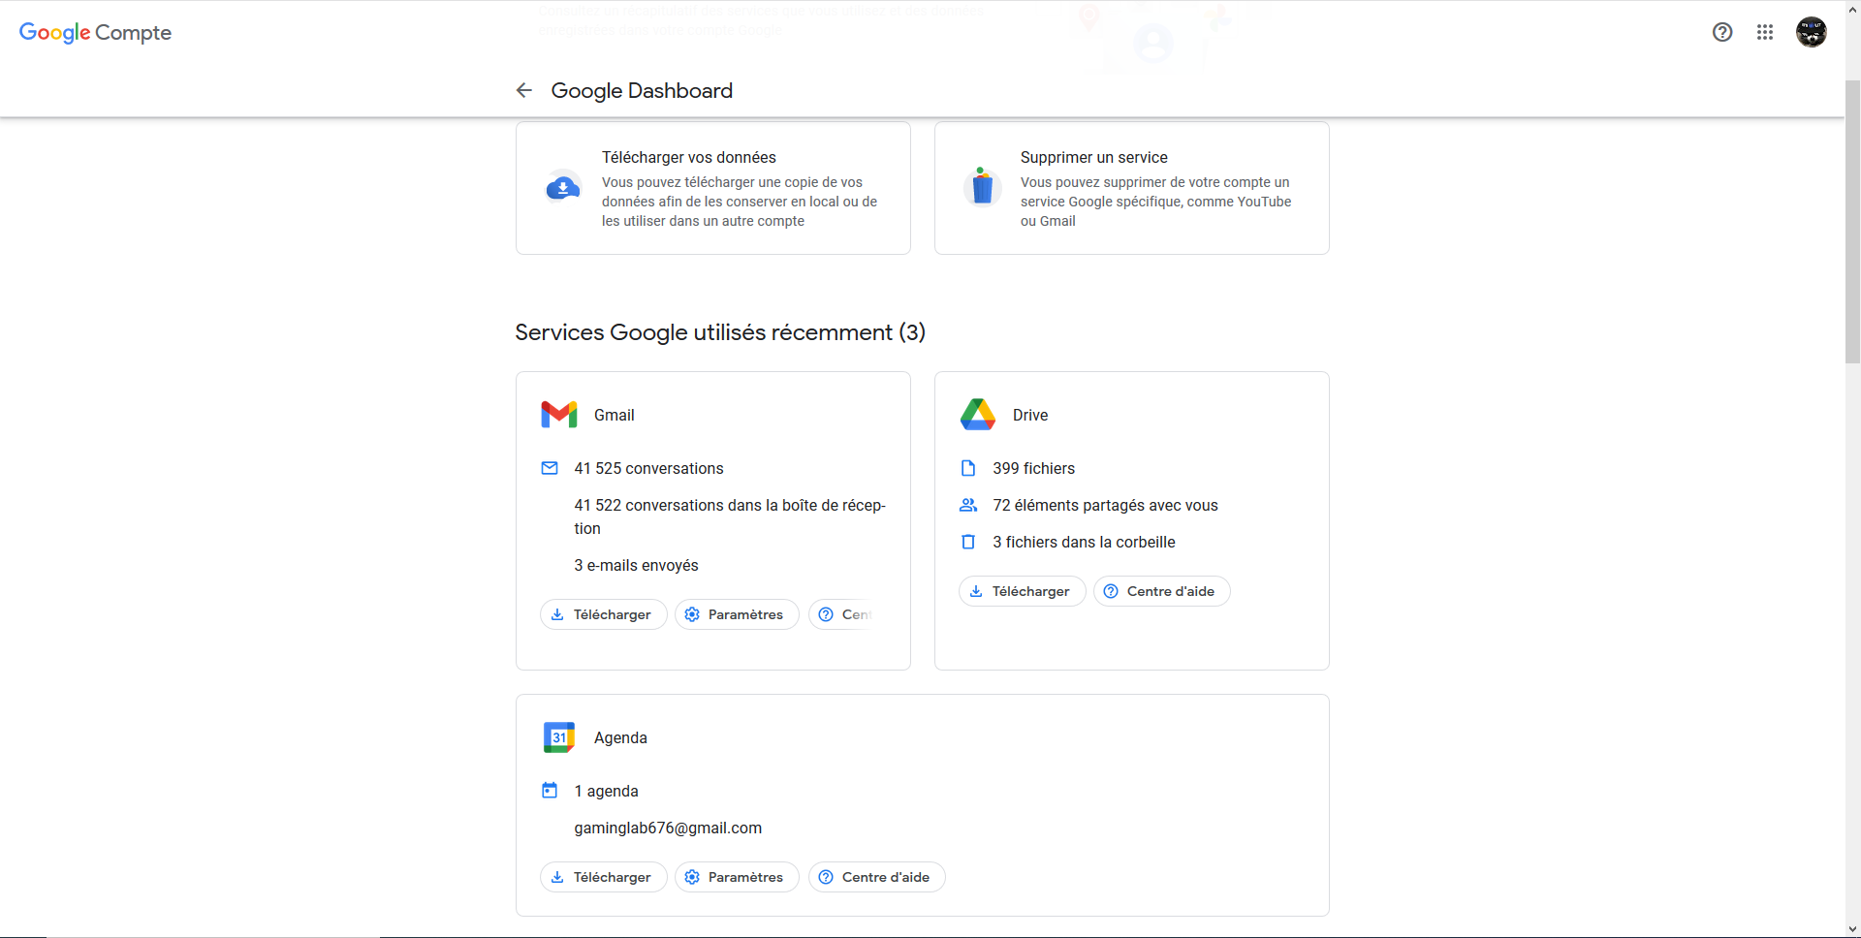This screenshot has height=938, width=1861.
Task: Click the Google Dashboard page title
Action: click(642, 90)
